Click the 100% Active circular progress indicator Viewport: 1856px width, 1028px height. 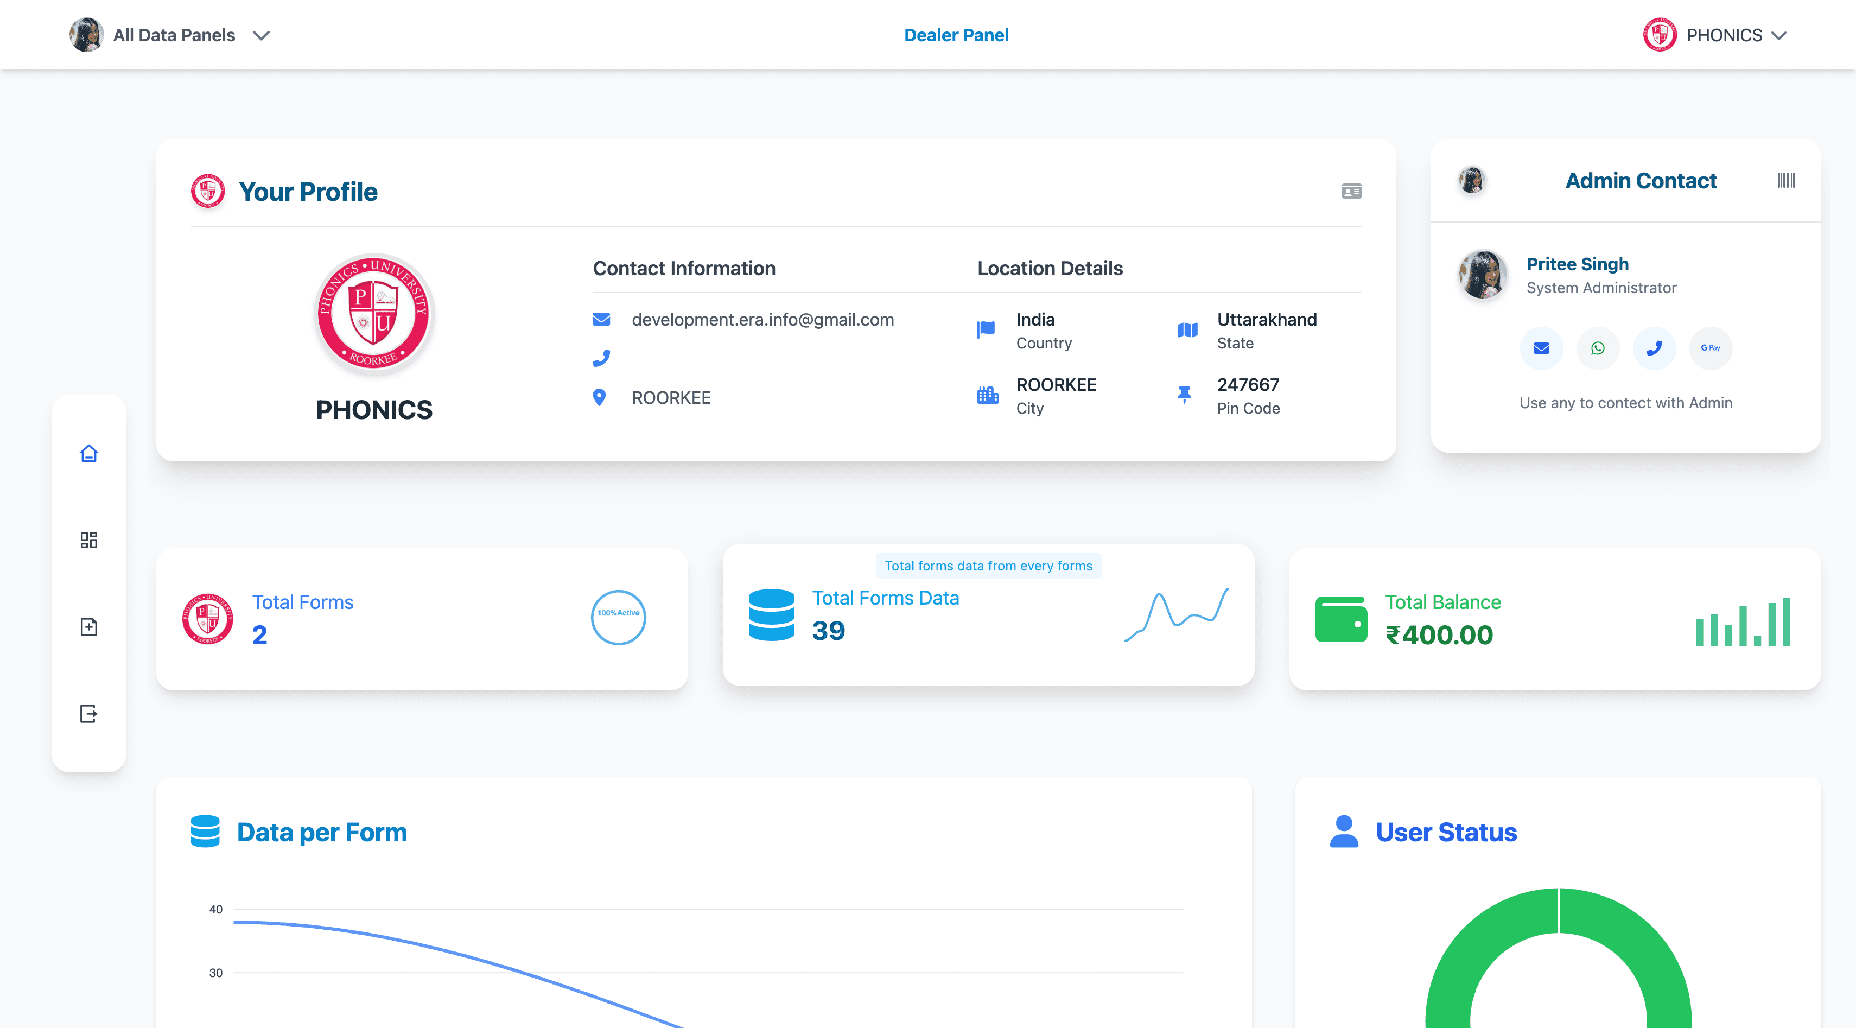[618, 617]
